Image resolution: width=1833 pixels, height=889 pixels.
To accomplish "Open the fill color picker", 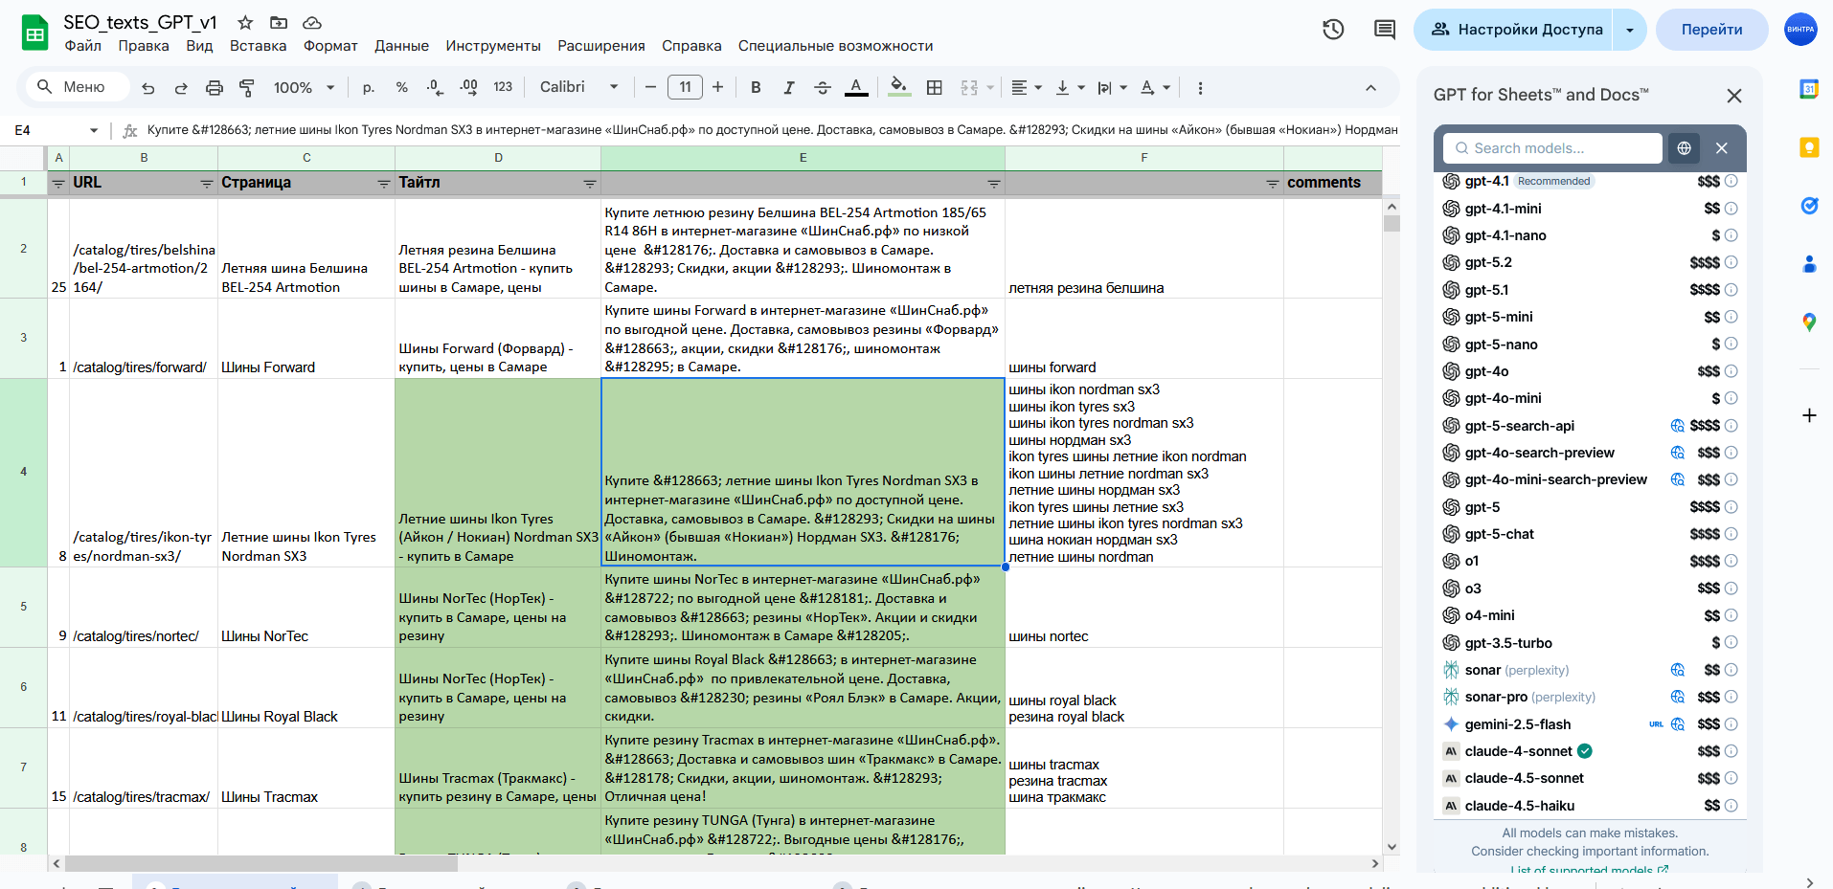I will 897,88.
